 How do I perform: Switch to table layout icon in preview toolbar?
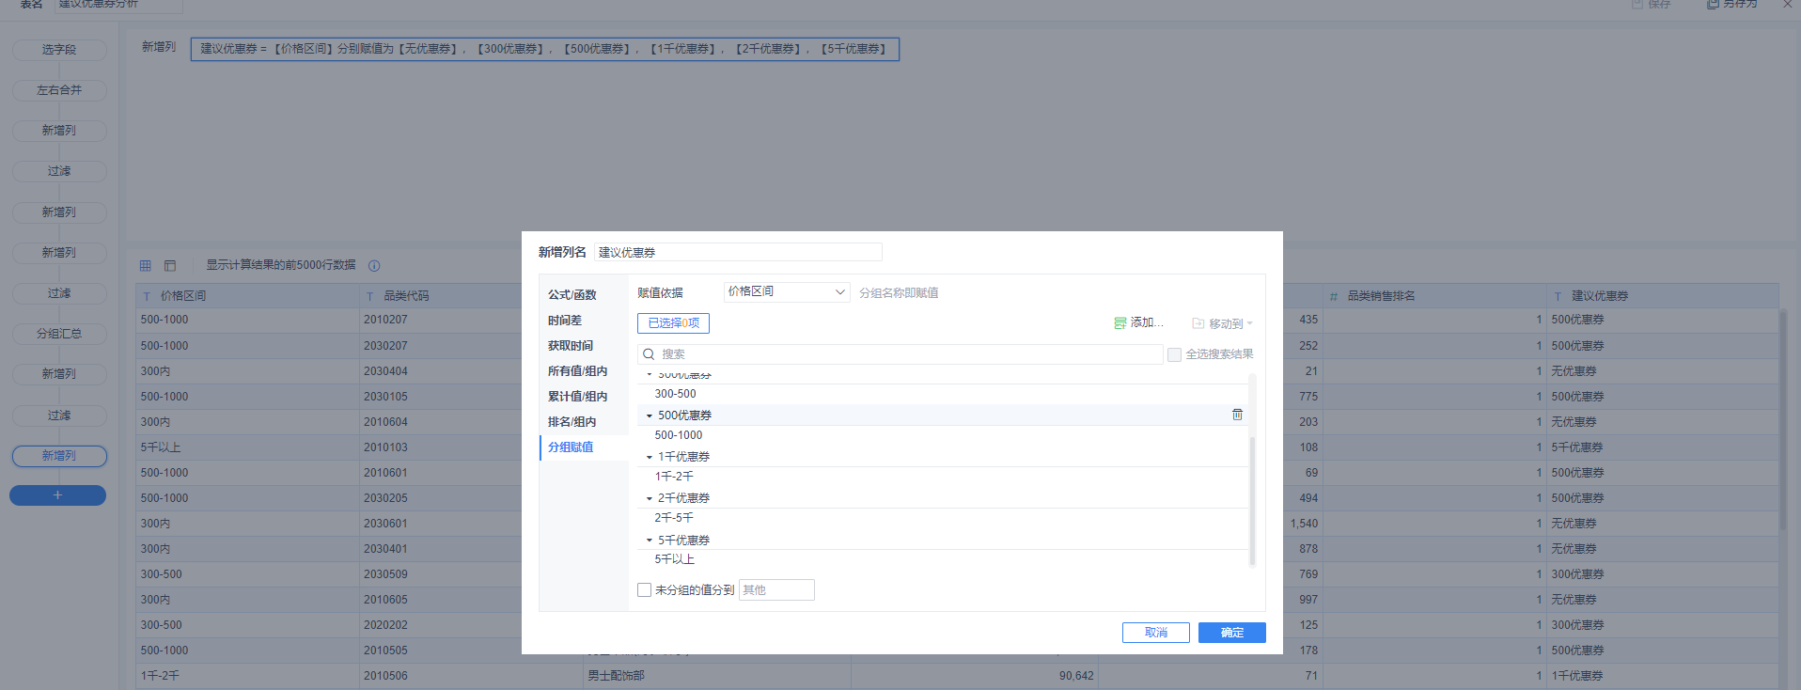[x=170, y=266]
